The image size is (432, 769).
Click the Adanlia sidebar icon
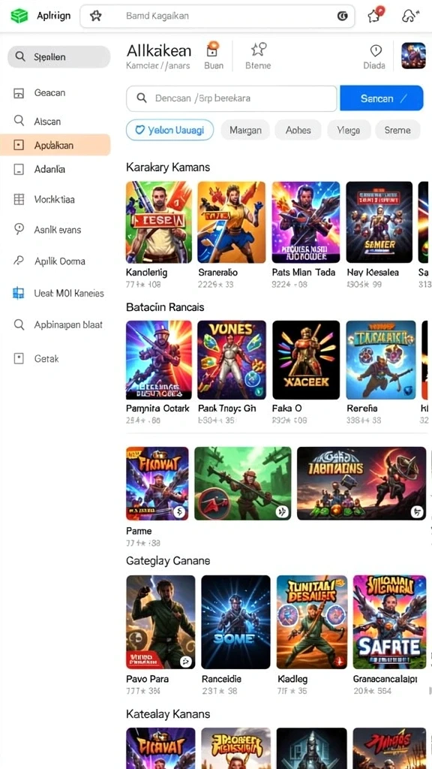19,170
